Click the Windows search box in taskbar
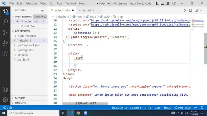Viewport: 207px width, 116px height. click(33, 113)
